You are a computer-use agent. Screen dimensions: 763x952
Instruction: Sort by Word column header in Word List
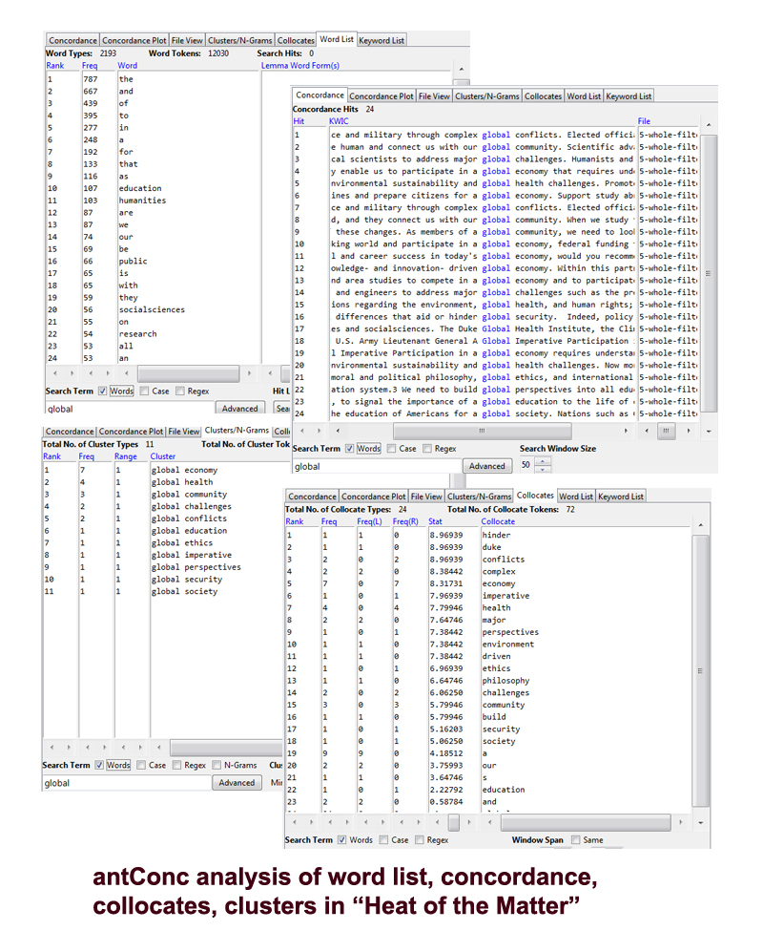coord(128,66)
